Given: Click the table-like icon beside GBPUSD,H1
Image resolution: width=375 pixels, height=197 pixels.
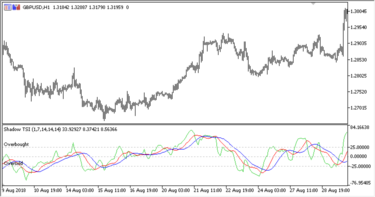Looking at the screenshot, I should tap(7, 7).
